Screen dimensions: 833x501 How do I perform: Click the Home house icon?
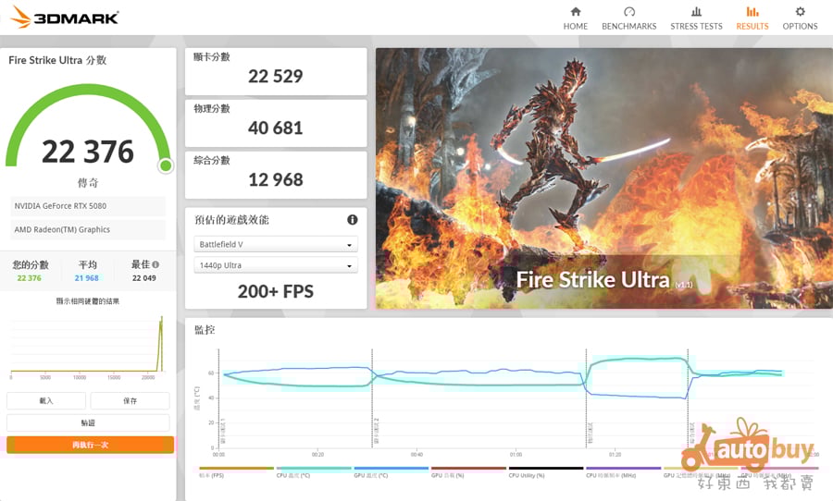[576, 12]
